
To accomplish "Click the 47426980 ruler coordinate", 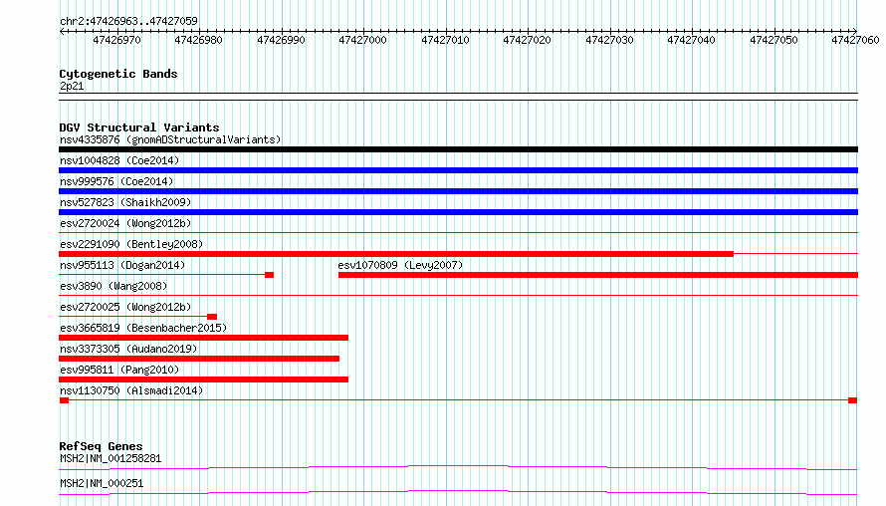I will (x=199, y=40).
